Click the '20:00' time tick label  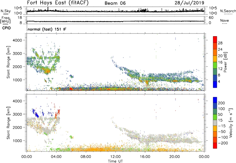click(x=174, y=157)
